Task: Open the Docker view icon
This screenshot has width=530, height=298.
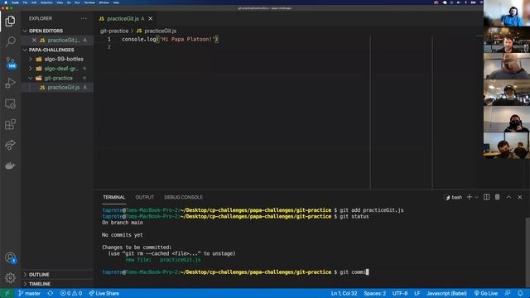Action: pyautogui.click(x=10, y=166)
